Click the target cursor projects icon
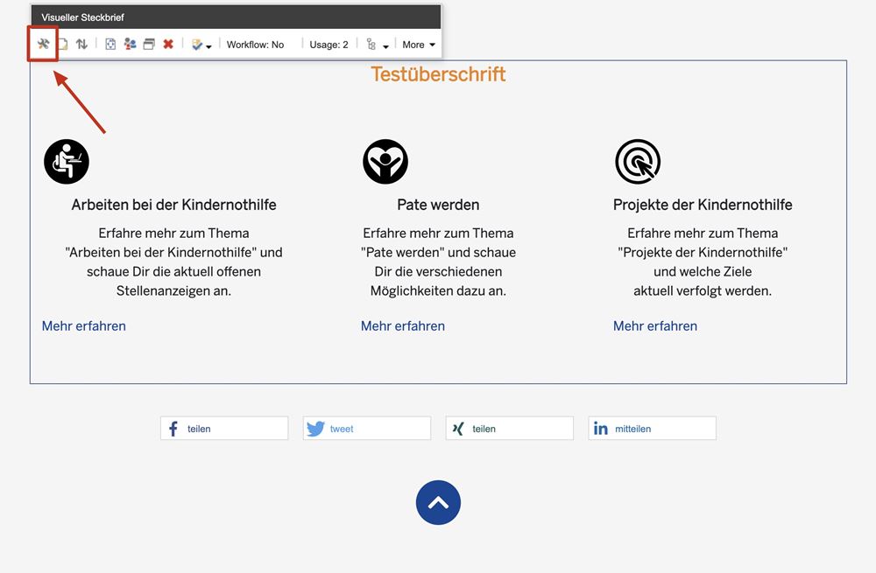The image size is (876, 573). [638, 162]
